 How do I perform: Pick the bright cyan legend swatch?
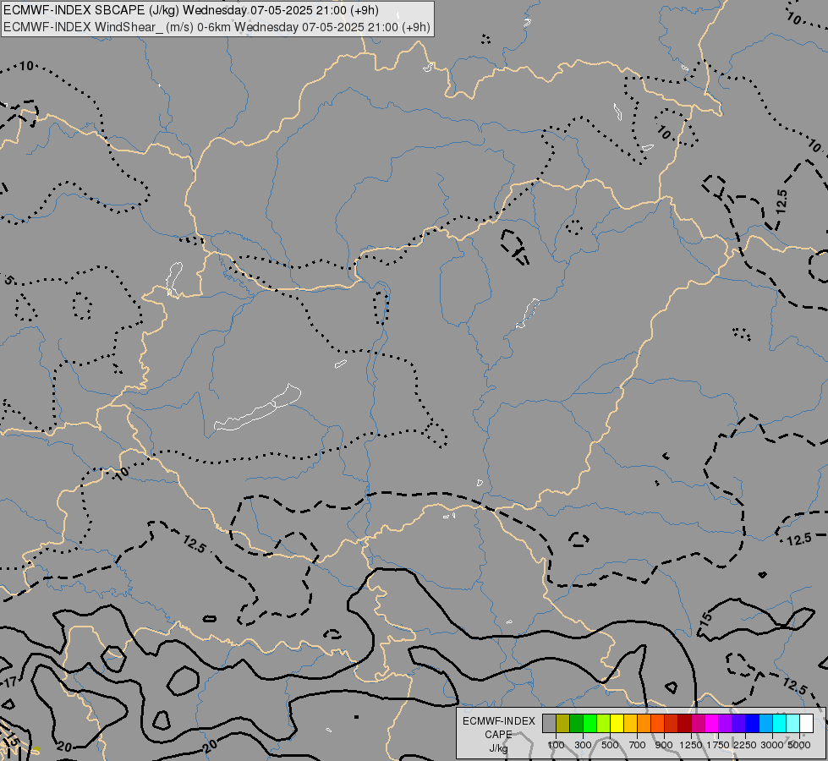click(x=780, y=724)
